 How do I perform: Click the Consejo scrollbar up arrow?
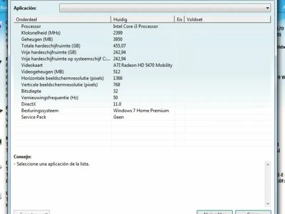click(268, 164)
